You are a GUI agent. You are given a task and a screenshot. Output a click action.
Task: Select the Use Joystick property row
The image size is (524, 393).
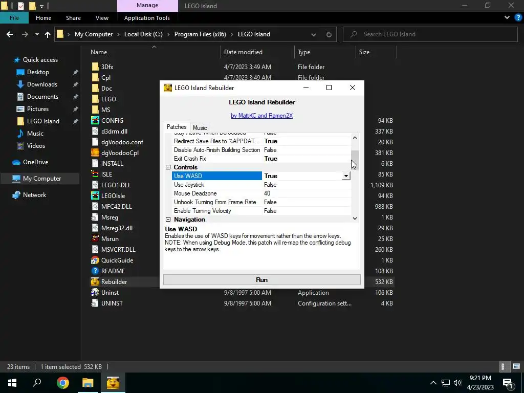261,184
